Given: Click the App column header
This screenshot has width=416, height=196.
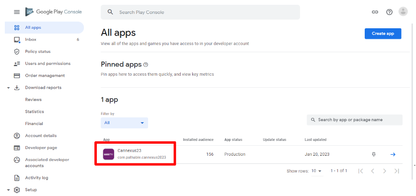Looking at the screenshot, I should [106, 139].
